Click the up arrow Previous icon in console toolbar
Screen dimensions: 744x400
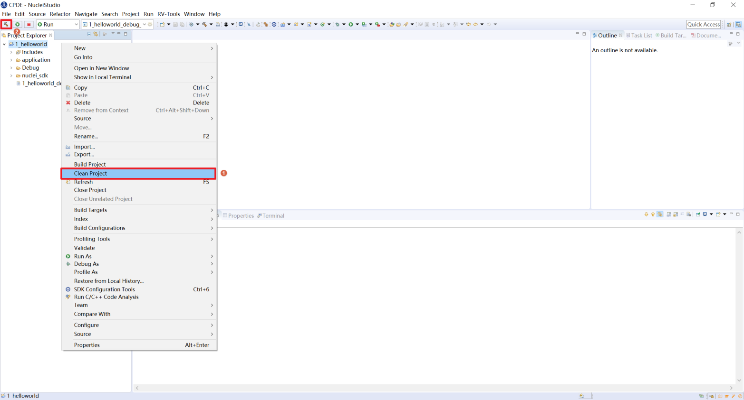coord(653,214)
